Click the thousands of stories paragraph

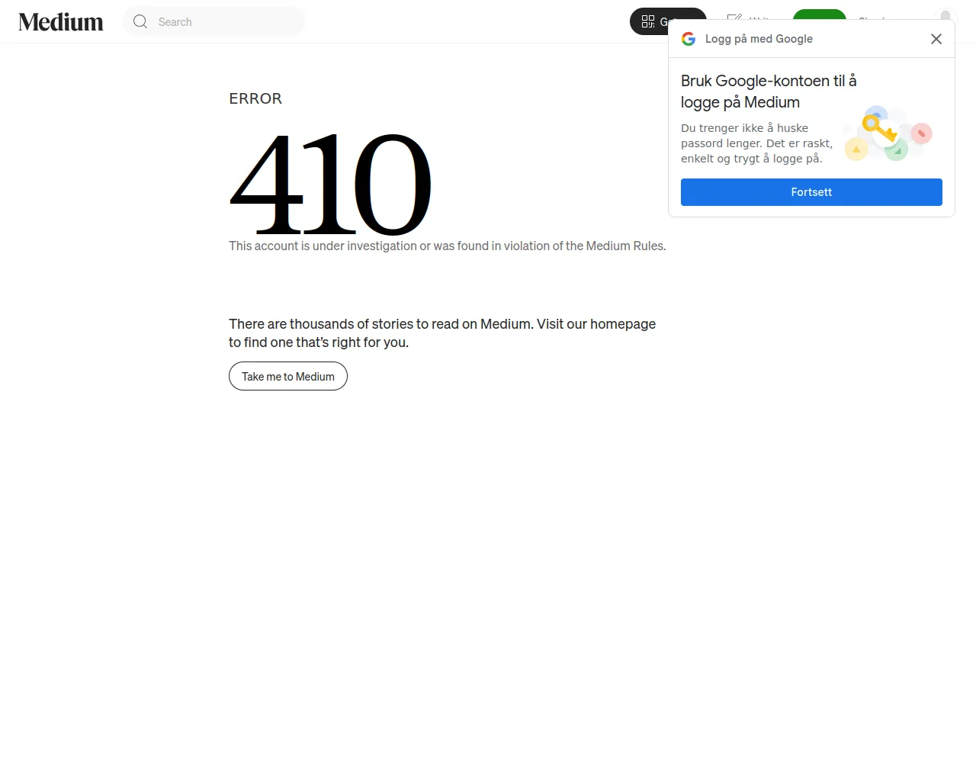coord(442,333)
